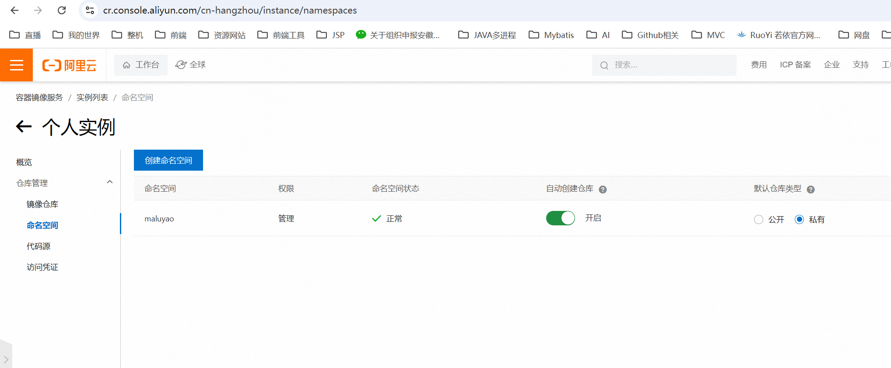Open the 直播 bookmark folder
This screenshot has height=368, width=891.
point(25,35)
